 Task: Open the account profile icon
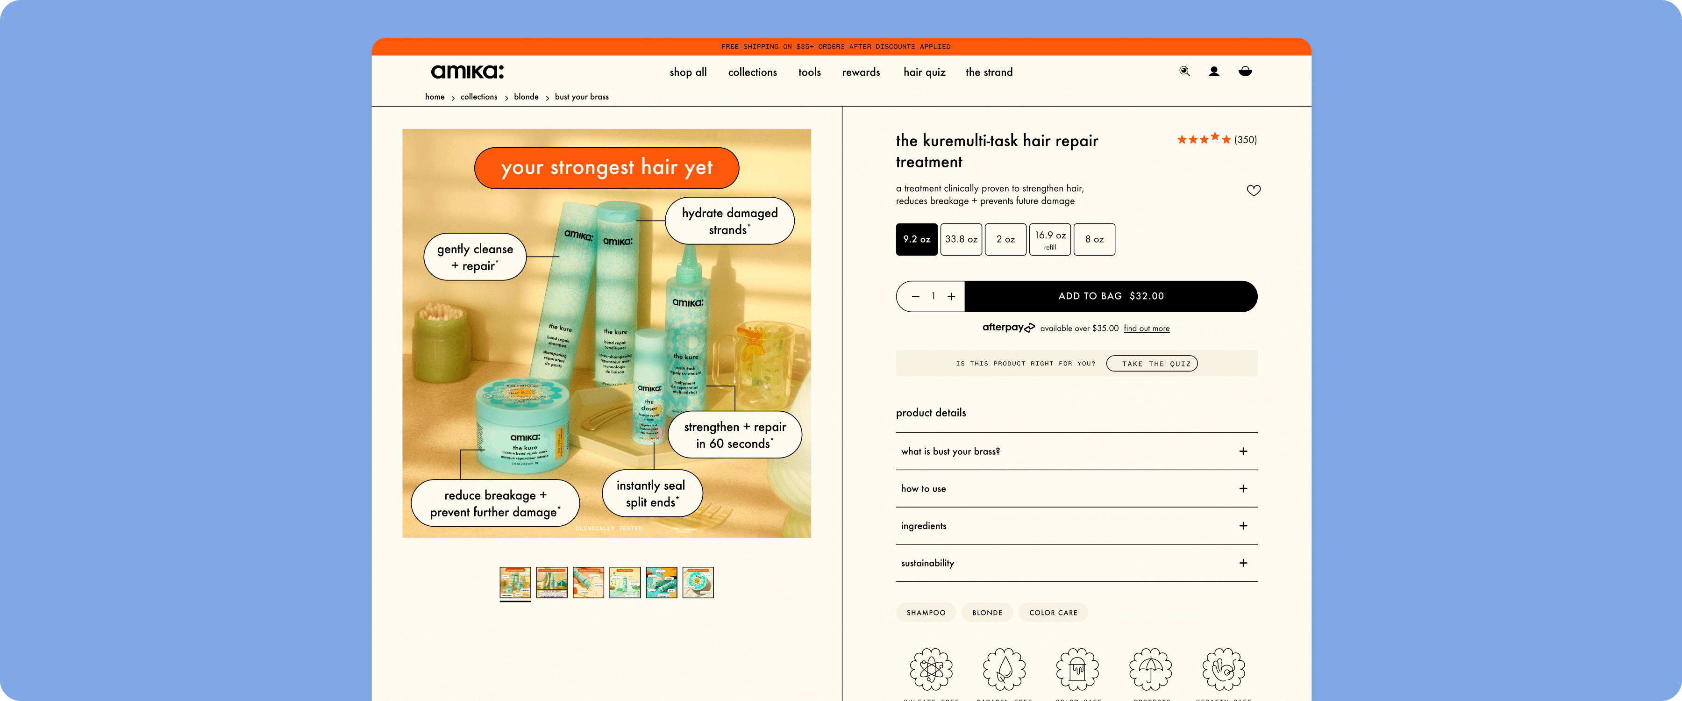coord(1214,71)
